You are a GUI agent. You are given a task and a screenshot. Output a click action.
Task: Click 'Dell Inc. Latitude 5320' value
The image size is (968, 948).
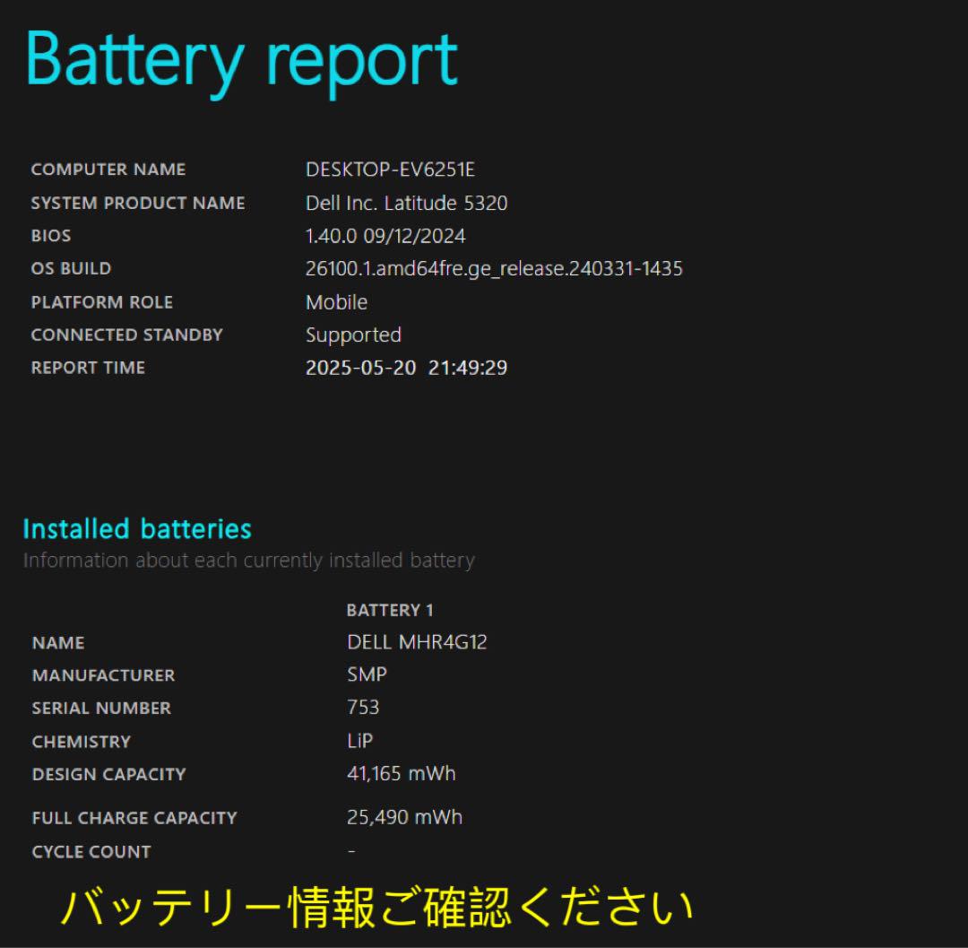[x=406, y=203]
